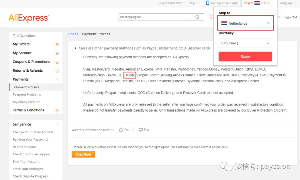Image resolution: width=300 pixels, height=180 pixels.
Task: Click Save big on our app link
Action: (223, 3)
